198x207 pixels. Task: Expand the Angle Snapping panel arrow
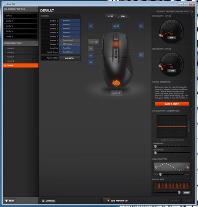(x=191, y=158)
